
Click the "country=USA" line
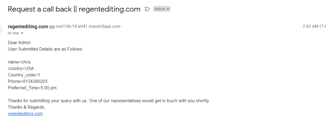(21, 68)
